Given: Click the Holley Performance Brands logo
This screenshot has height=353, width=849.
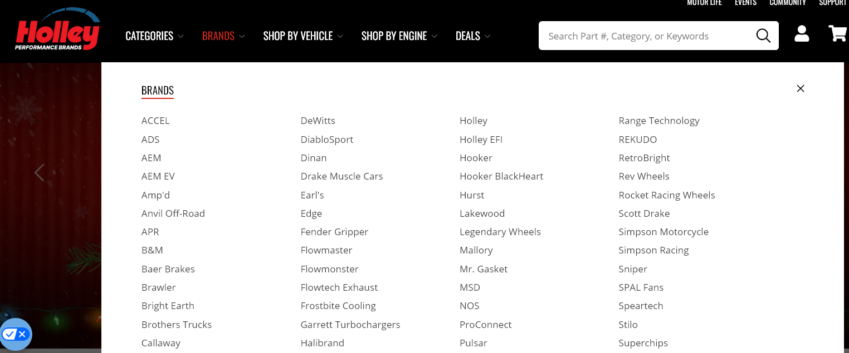Looking at the screenshot, I should pyautogui.click(x=57, y=32).
